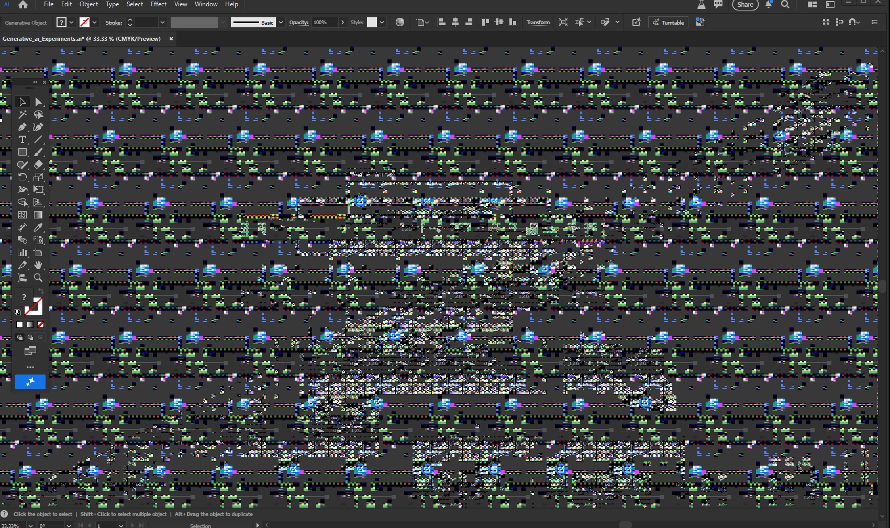Image resolution: width=890 pixels, height=528 pixels.
Task: Select the Pen tool
Action: pyautogui.click(x=22, y=127)
